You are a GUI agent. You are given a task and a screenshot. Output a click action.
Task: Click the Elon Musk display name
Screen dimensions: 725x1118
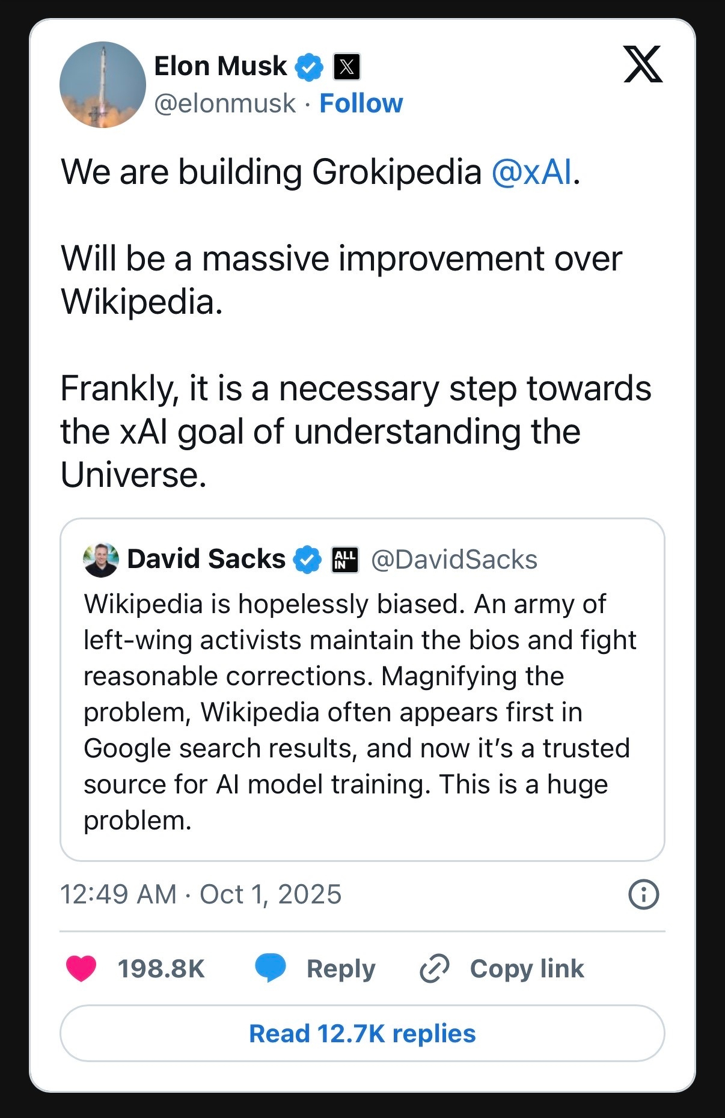[x=221, y=66]
